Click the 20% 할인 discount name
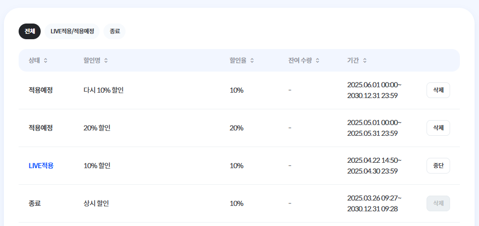The width and height of the screenshot is (479, 226). point(97,128)
